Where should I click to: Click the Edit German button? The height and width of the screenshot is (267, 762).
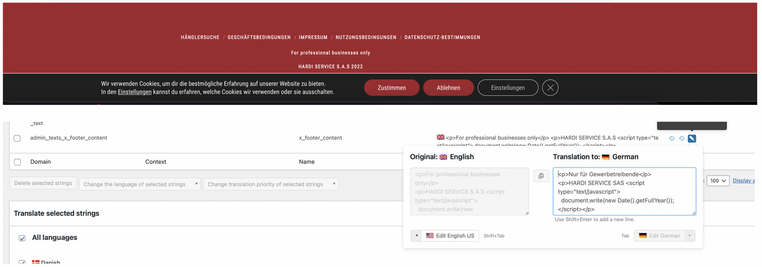(665, 236)
